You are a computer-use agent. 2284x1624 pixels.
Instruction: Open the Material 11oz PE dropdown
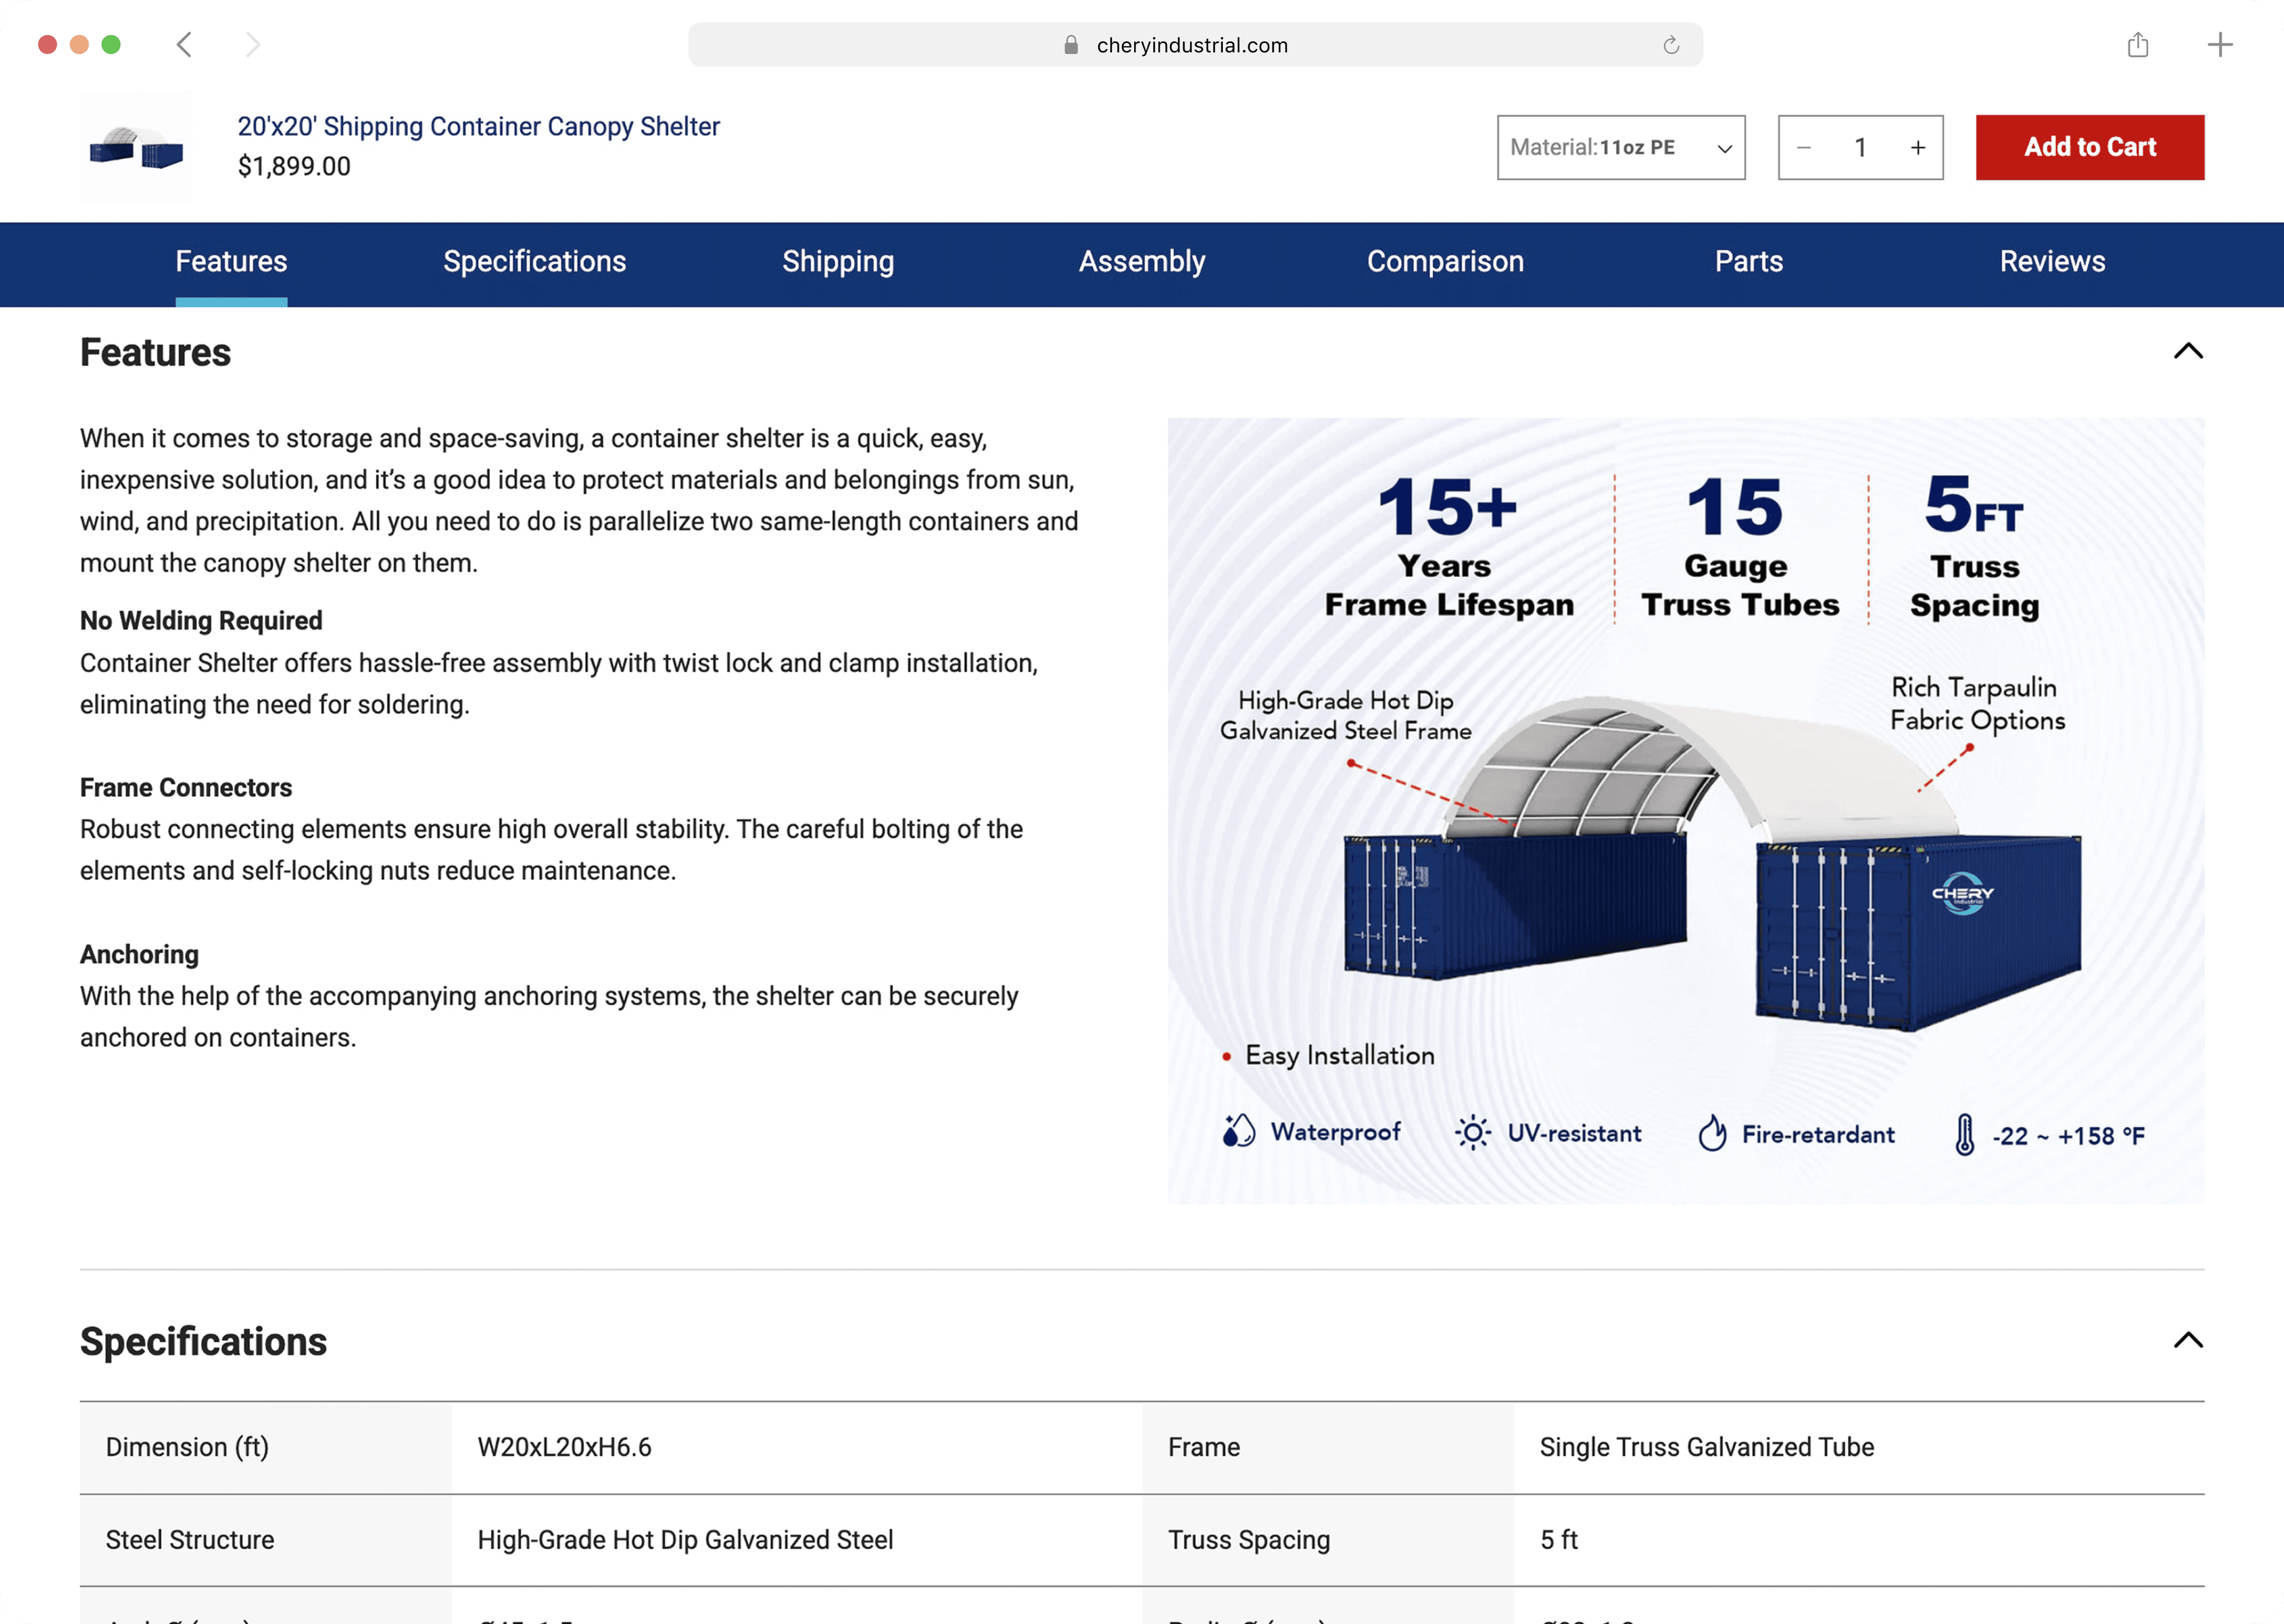point(1620,148)
